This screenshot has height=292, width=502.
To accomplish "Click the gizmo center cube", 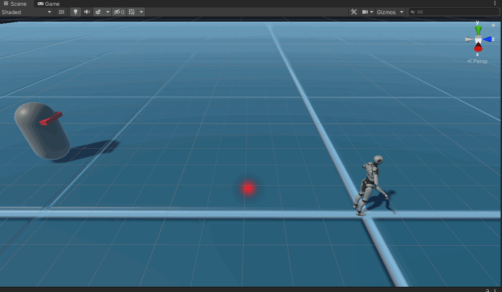I will point(478,39).
